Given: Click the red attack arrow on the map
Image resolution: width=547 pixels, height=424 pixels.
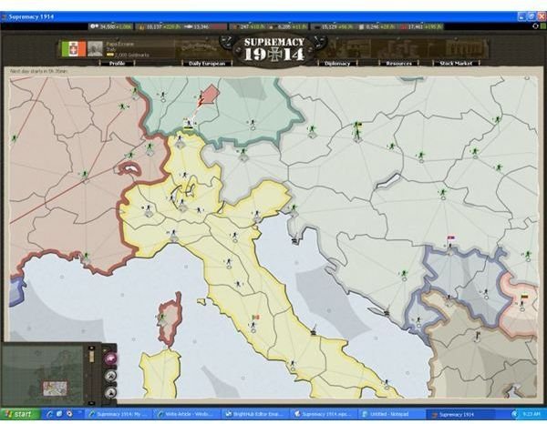Looking at the screenshot, I should (x=211, y=95).
